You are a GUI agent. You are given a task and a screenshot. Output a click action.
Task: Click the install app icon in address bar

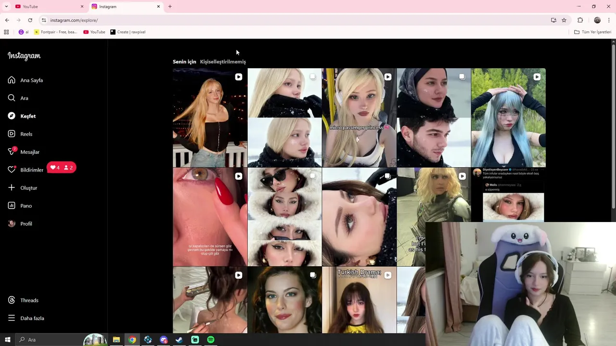(553, 20)
